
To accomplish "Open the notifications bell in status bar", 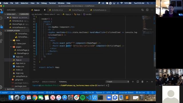I will (152, 92).
